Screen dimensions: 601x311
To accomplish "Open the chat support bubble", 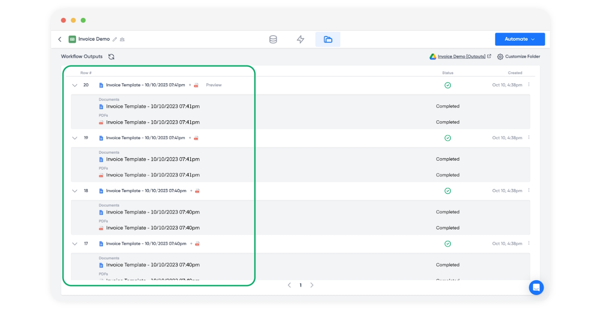I will (x=536, y=287).
